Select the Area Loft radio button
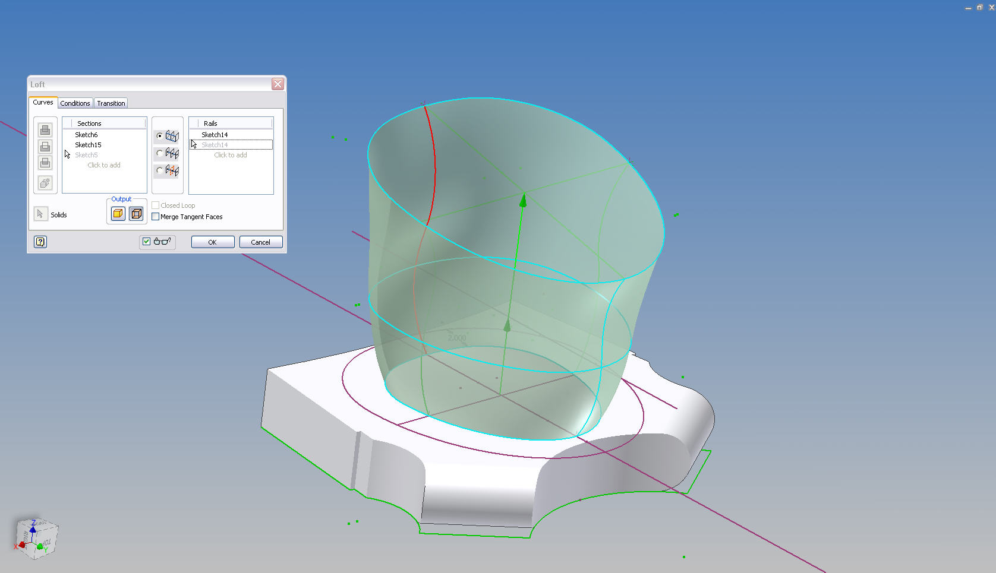 tap(159, 170)
